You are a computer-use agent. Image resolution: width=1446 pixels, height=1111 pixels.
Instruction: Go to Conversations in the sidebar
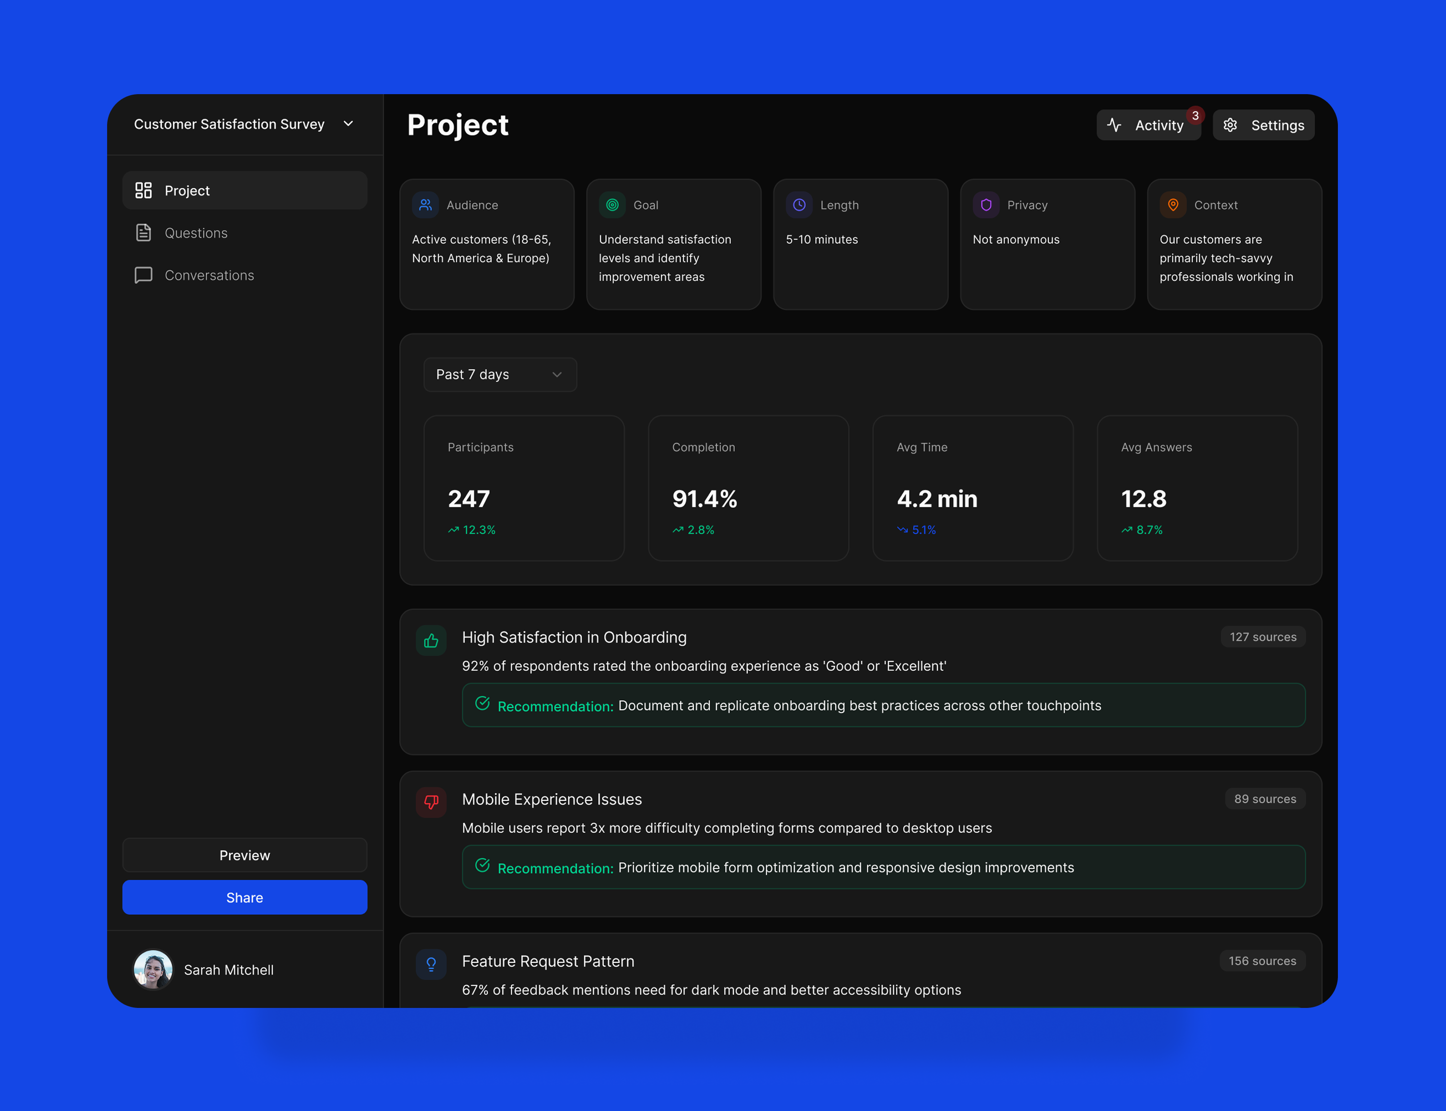pos(209,275)
